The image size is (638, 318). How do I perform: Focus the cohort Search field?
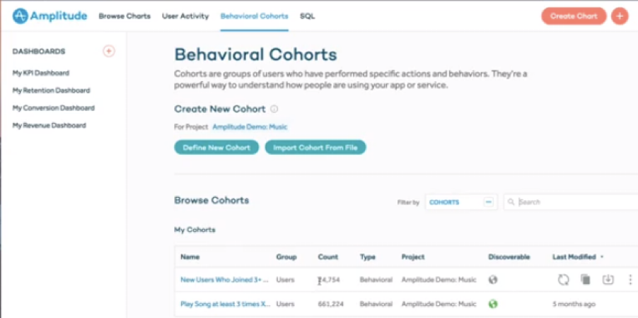coord(571,202)
